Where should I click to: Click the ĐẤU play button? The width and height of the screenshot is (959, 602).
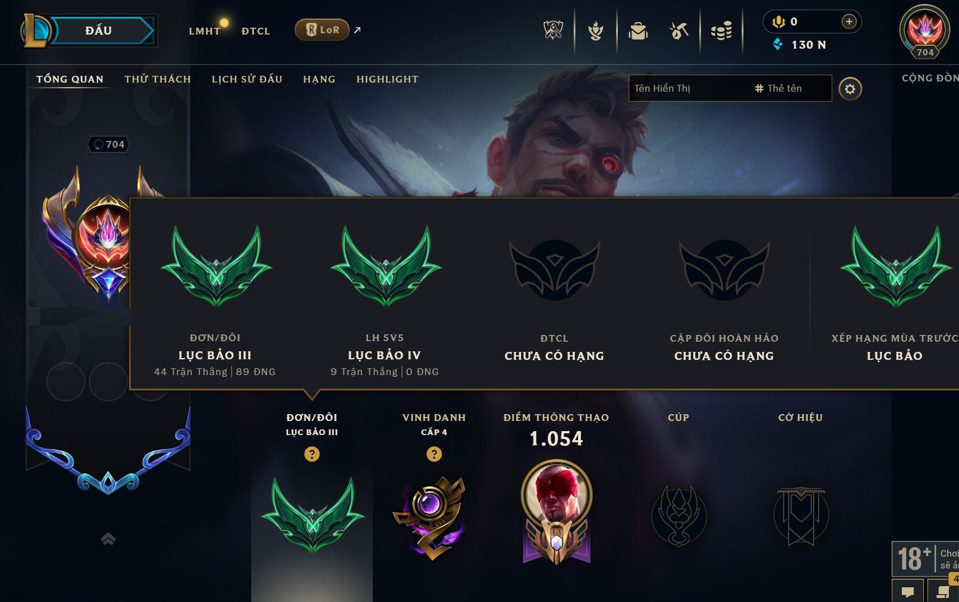[x=98, y=31]
